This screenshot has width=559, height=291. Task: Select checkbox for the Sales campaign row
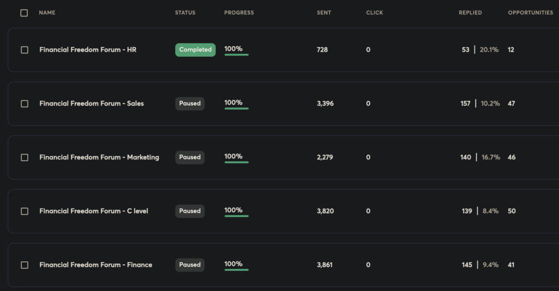pyautogui.click(x=25, y=104)
